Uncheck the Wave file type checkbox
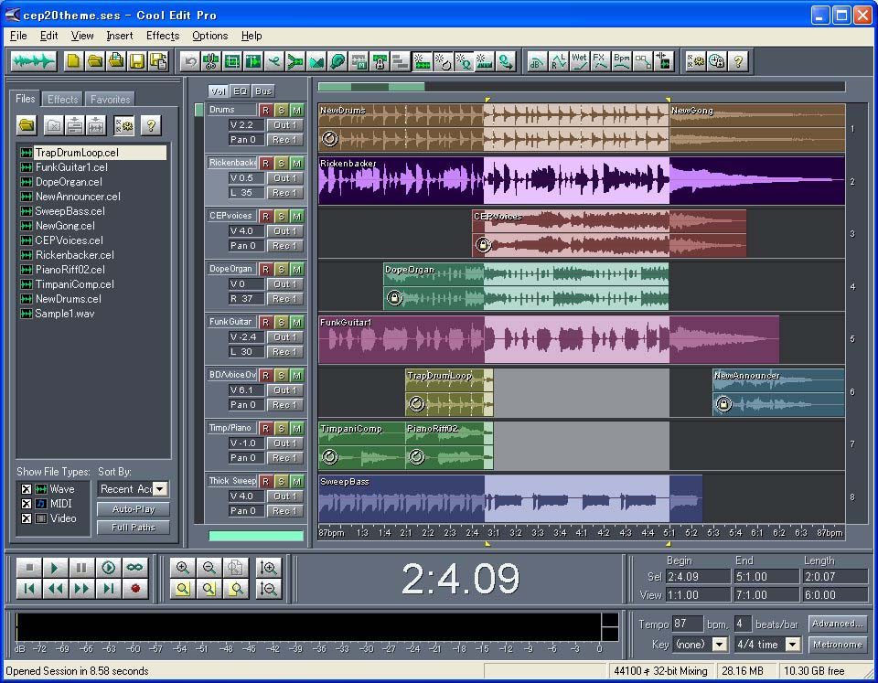This screenshot has width=878, height=683. pyautogui.click(x=26, y=489)
